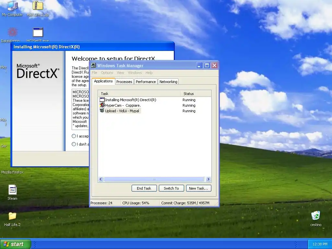The image size is (332, 249).
Task: Open the Windows start menu
Action: point(16,244)
